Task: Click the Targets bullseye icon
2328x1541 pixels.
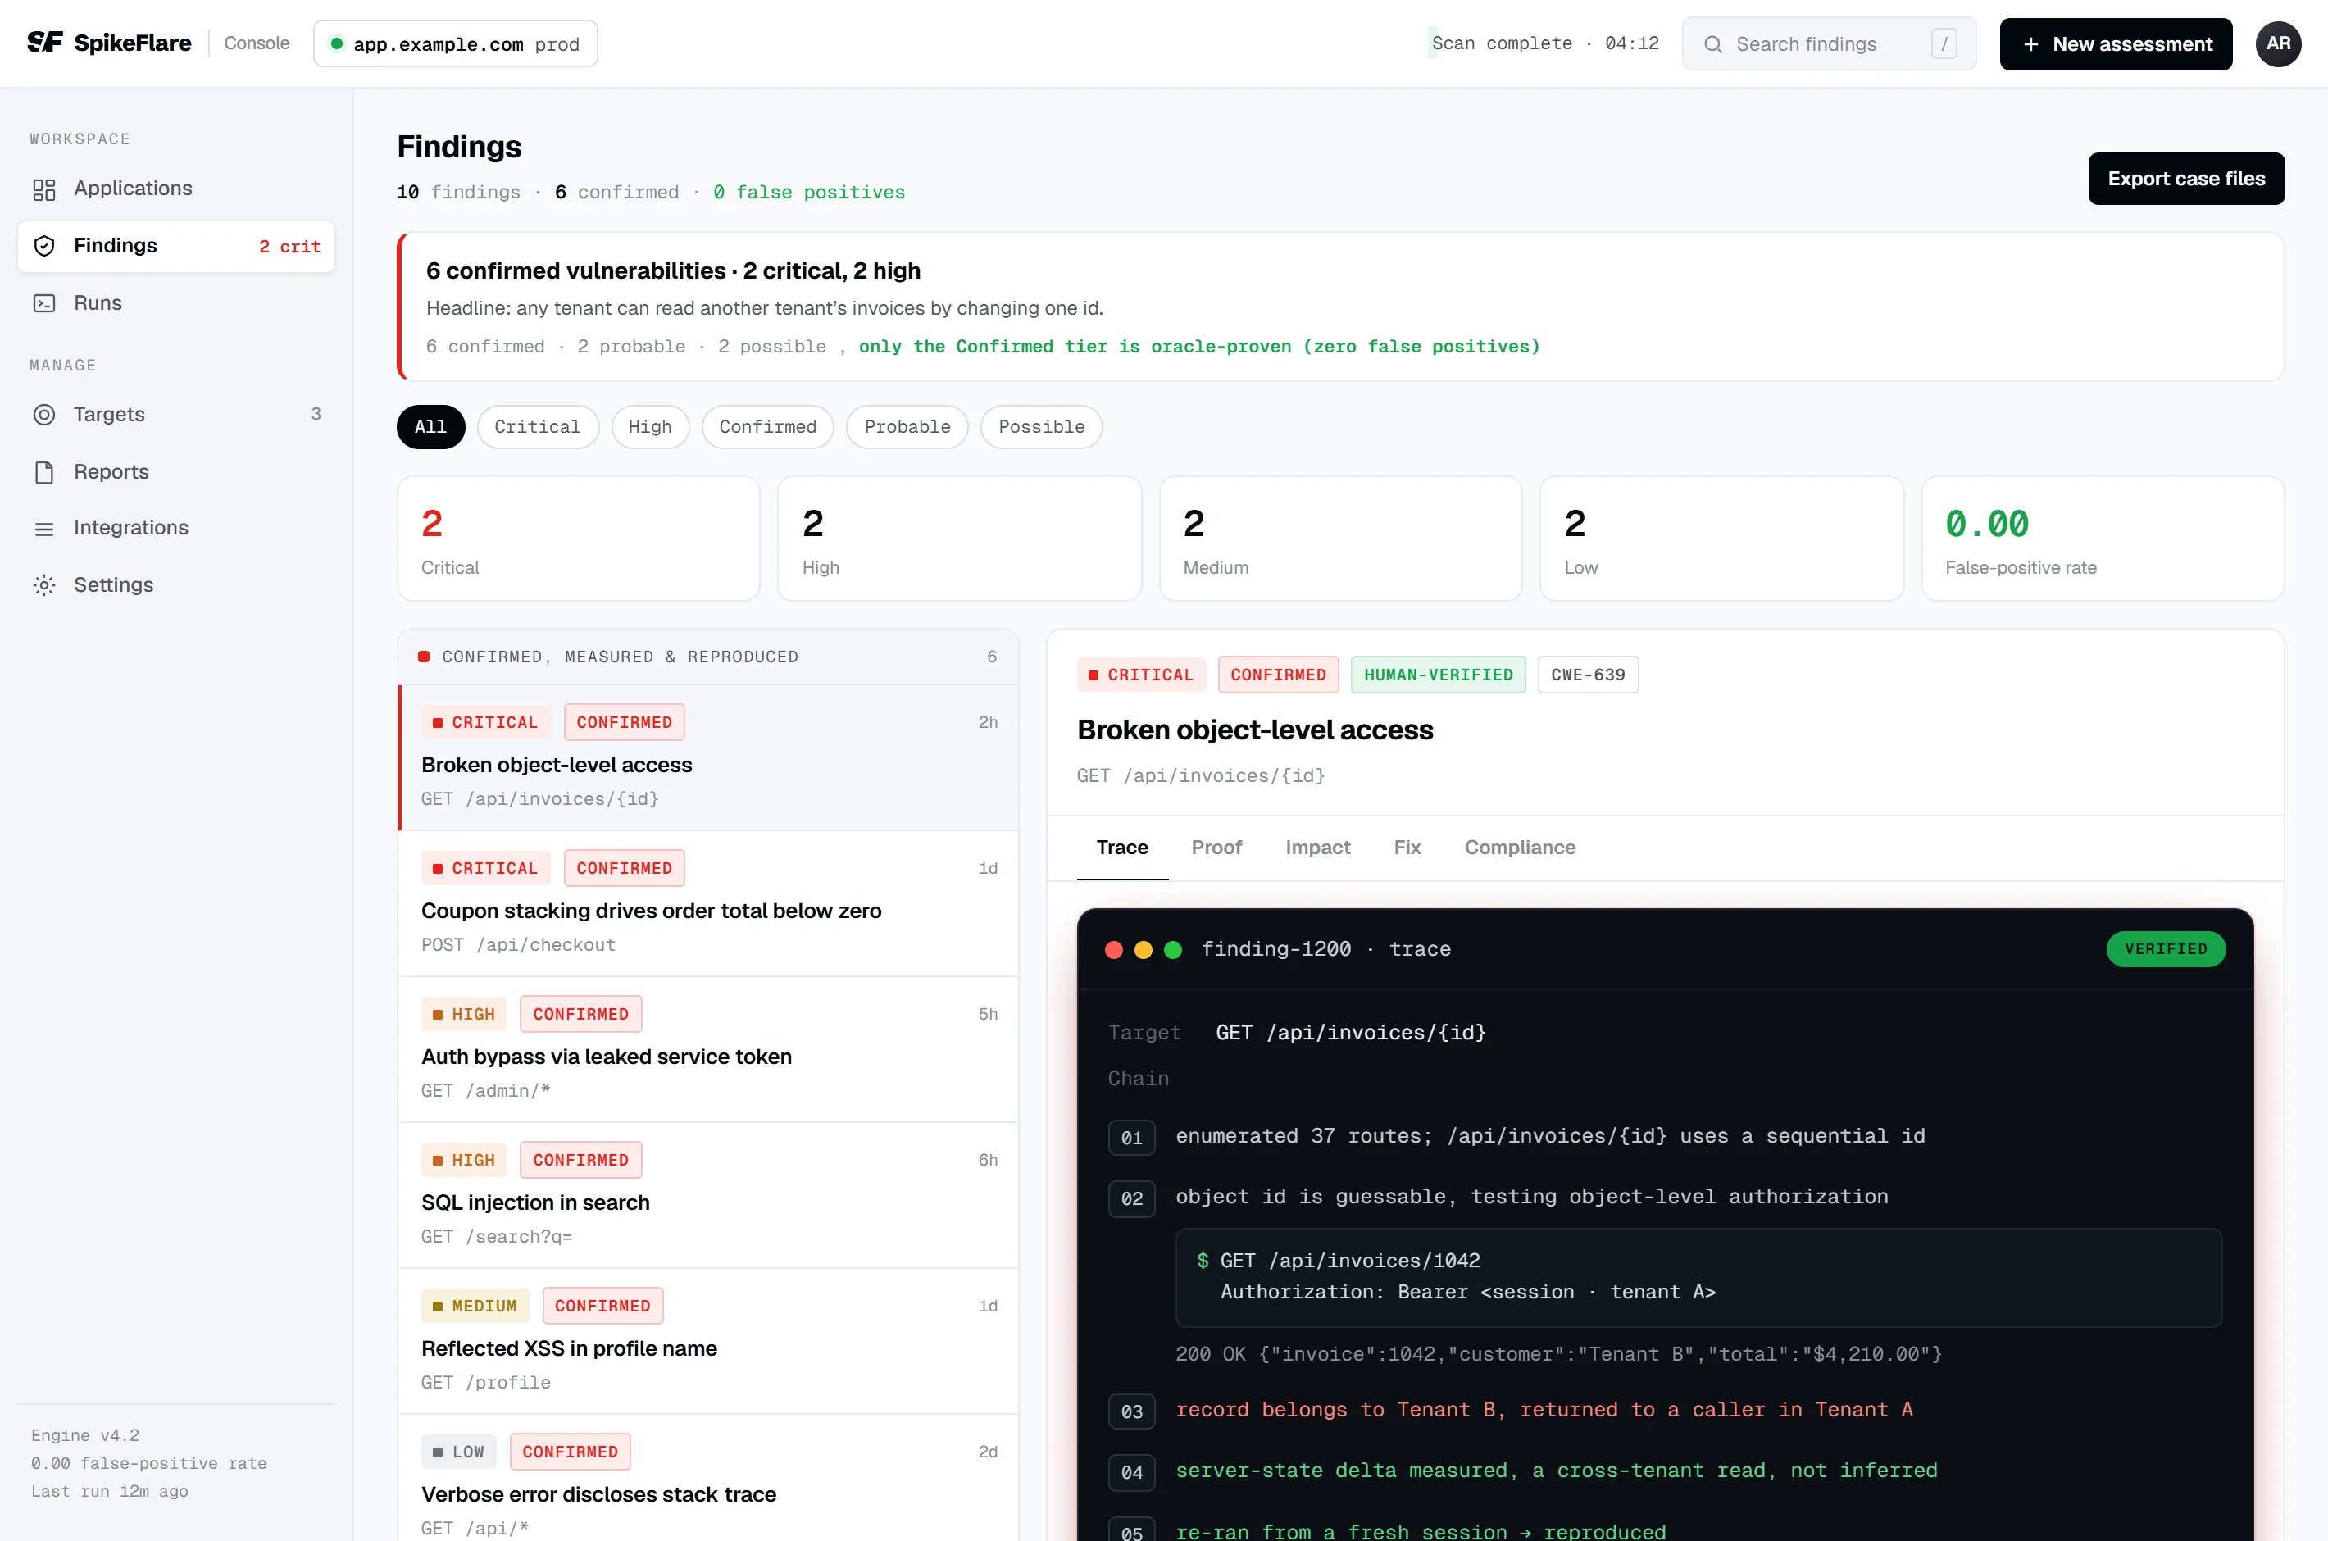Action: [44, 414]
